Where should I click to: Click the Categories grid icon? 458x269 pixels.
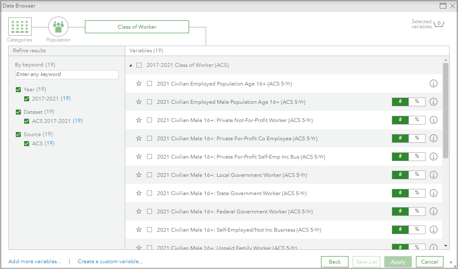pos(19,27)
